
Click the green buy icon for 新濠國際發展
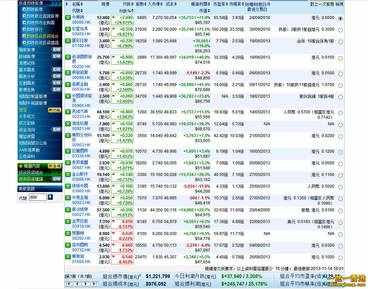[68, 57]
